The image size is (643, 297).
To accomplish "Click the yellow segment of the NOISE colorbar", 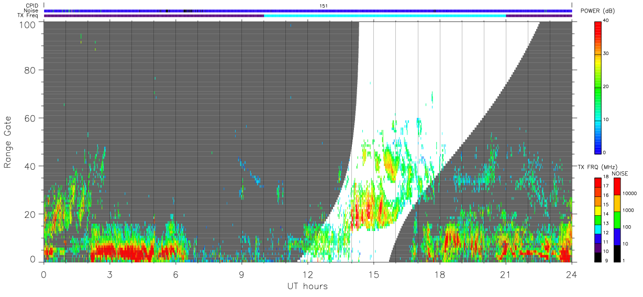I will 617,203.
